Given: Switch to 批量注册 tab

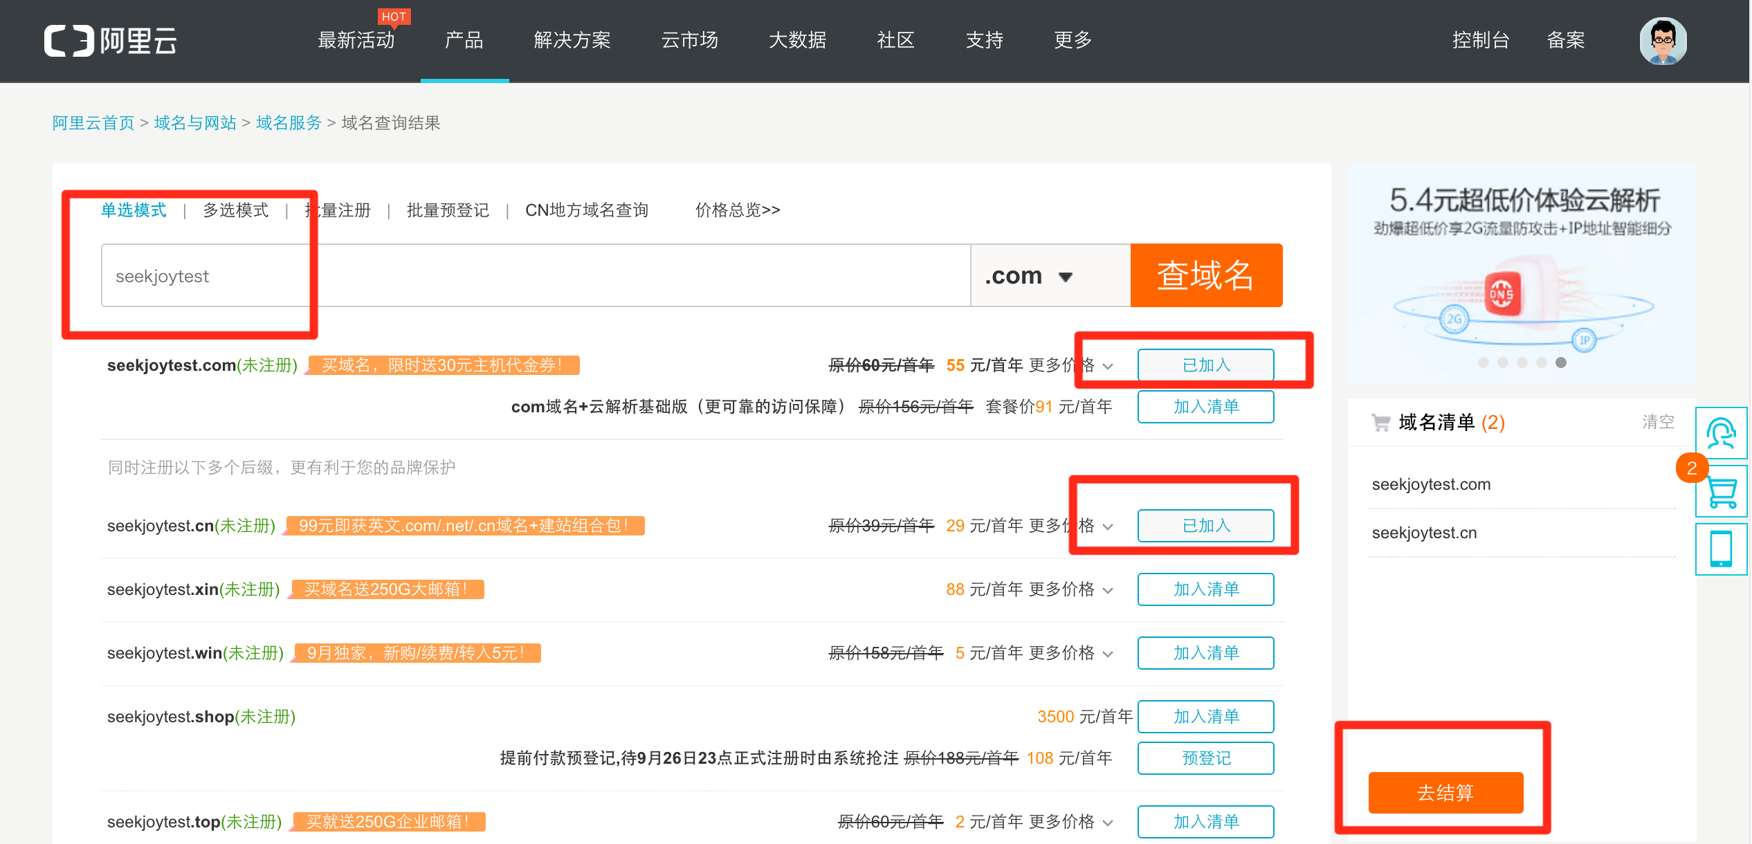Looking at the screenshot, I should [338, 210].
